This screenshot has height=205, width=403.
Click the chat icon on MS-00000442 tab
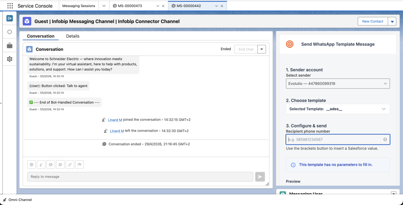tap(174, 6)
